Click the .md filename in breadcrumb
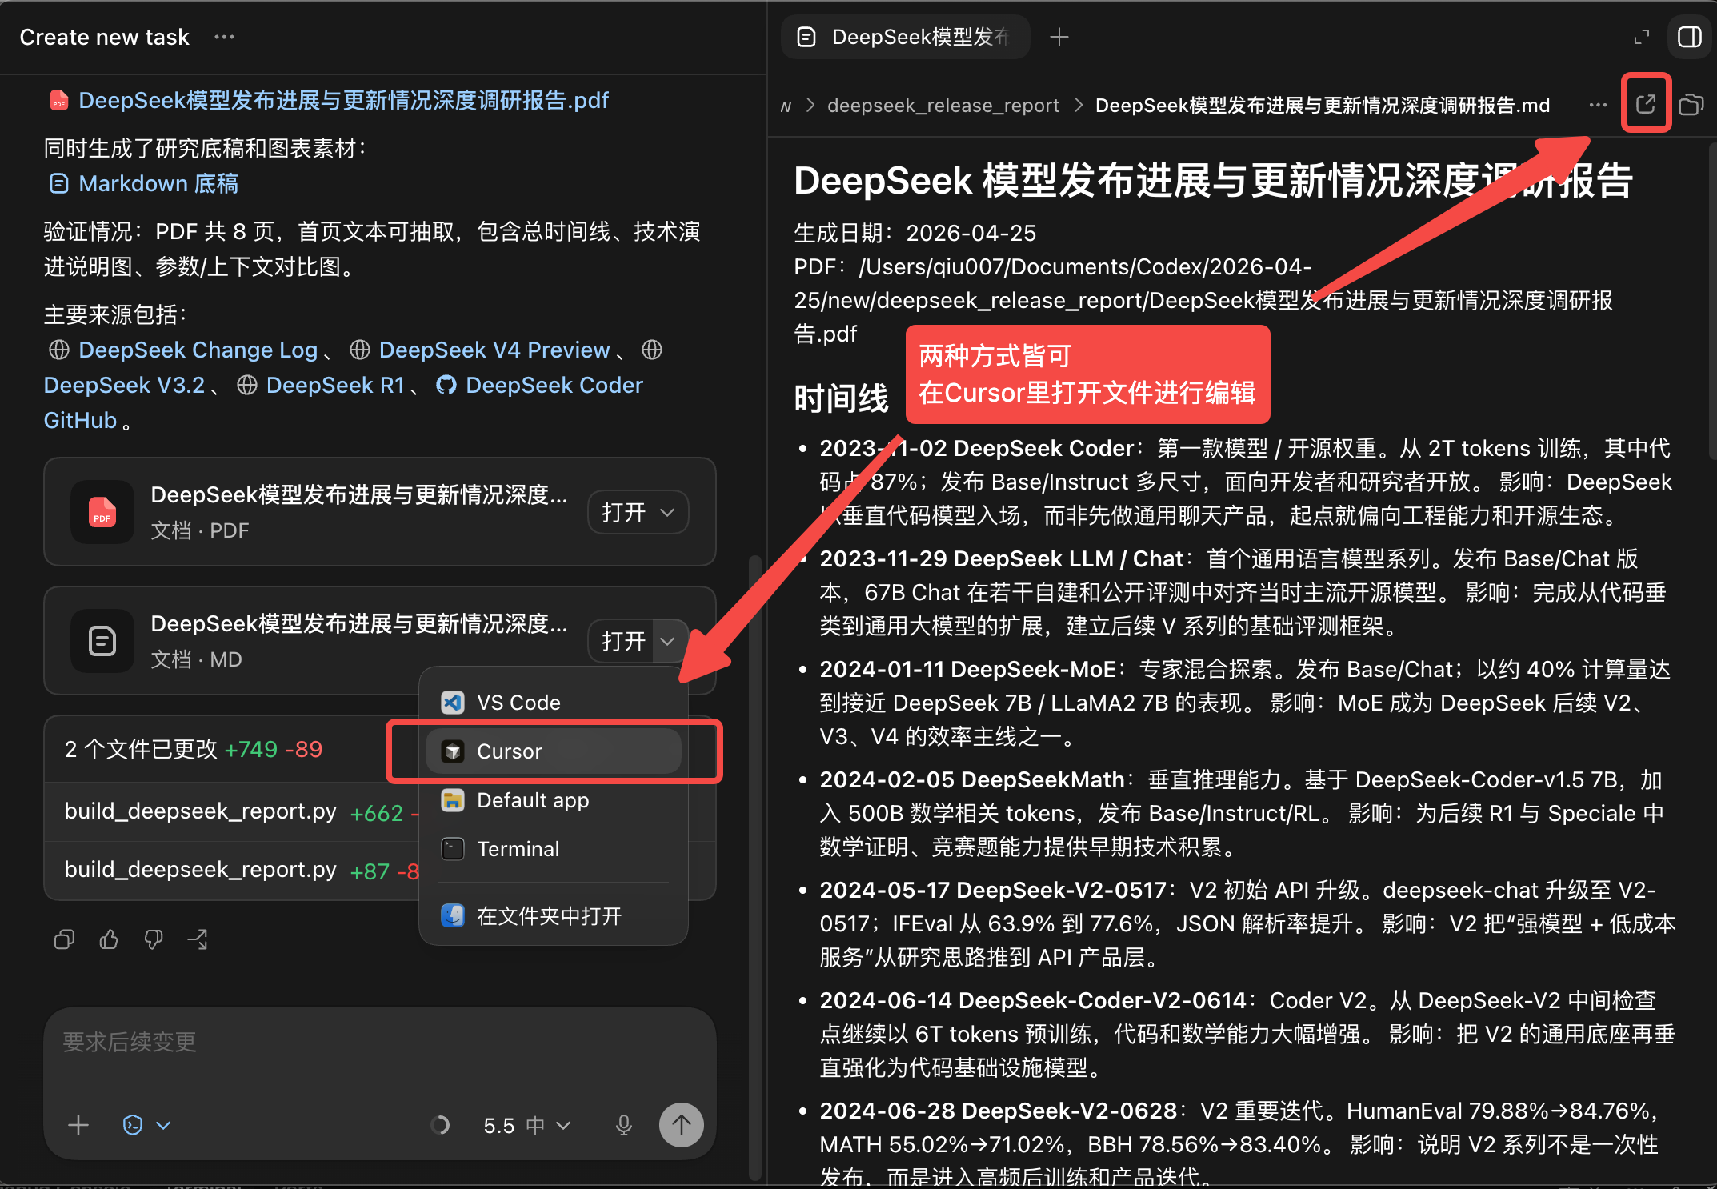The height and width of the screenshot is (1189, 1717). coord(1322,106)
